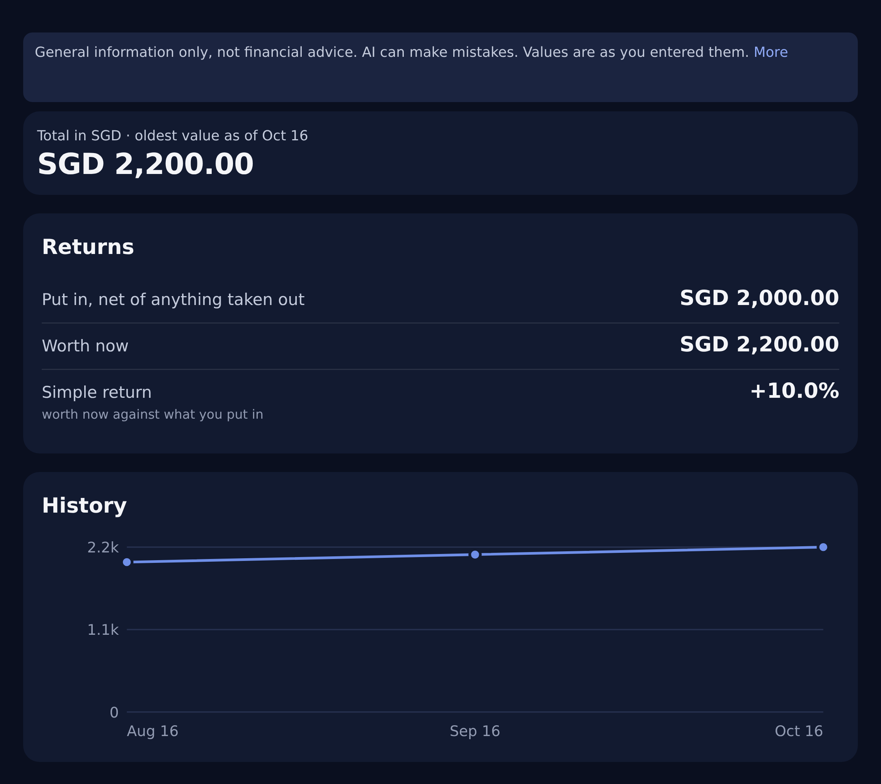Viewport: 881px width, 784px height.
Task: Click the 'Worth now' label
Action: click(85, 346)
